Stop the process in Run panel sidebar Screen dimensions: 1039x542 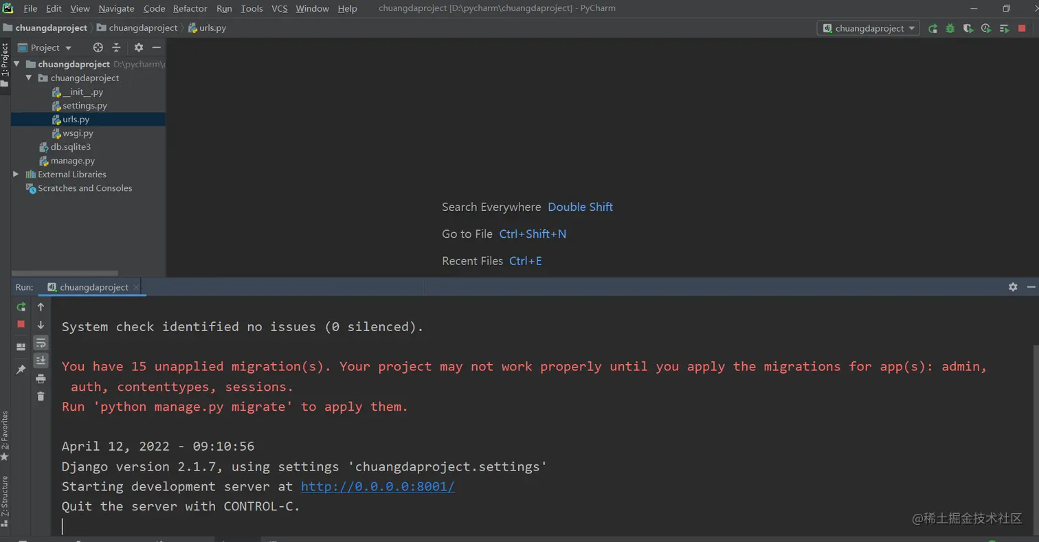click(x=21, y=324)
